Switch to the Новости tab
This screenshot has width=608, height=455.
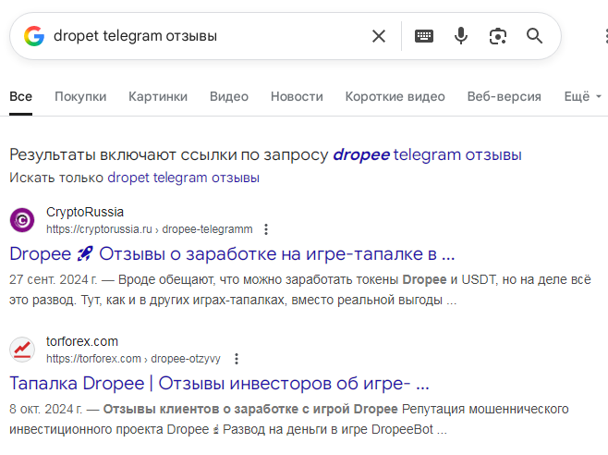coord(297,96)
